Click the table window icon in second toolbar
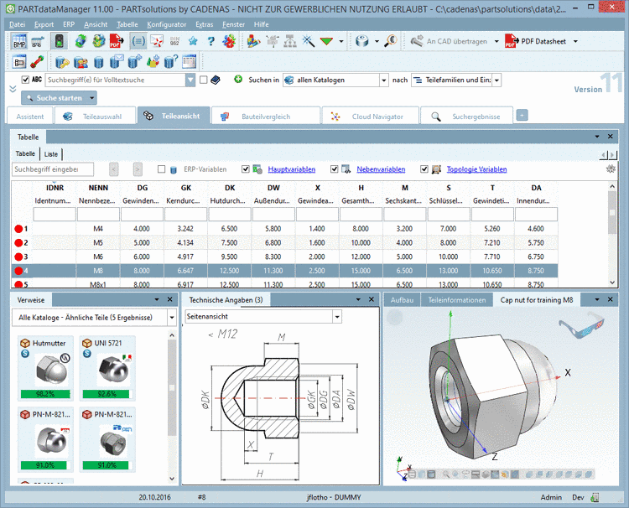629x508 pixels. tap(189, 62)
